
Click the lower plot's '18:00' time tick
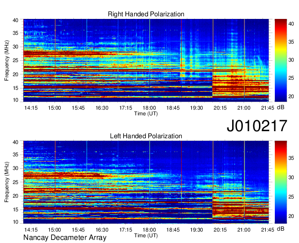point(149,230)
